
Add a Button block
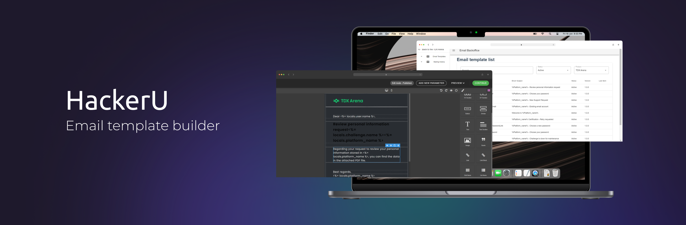click(468, 110)
